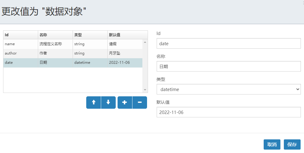Open the 类型 datetime dropdown
The image size is (304, 153).
tap(229, 89)
